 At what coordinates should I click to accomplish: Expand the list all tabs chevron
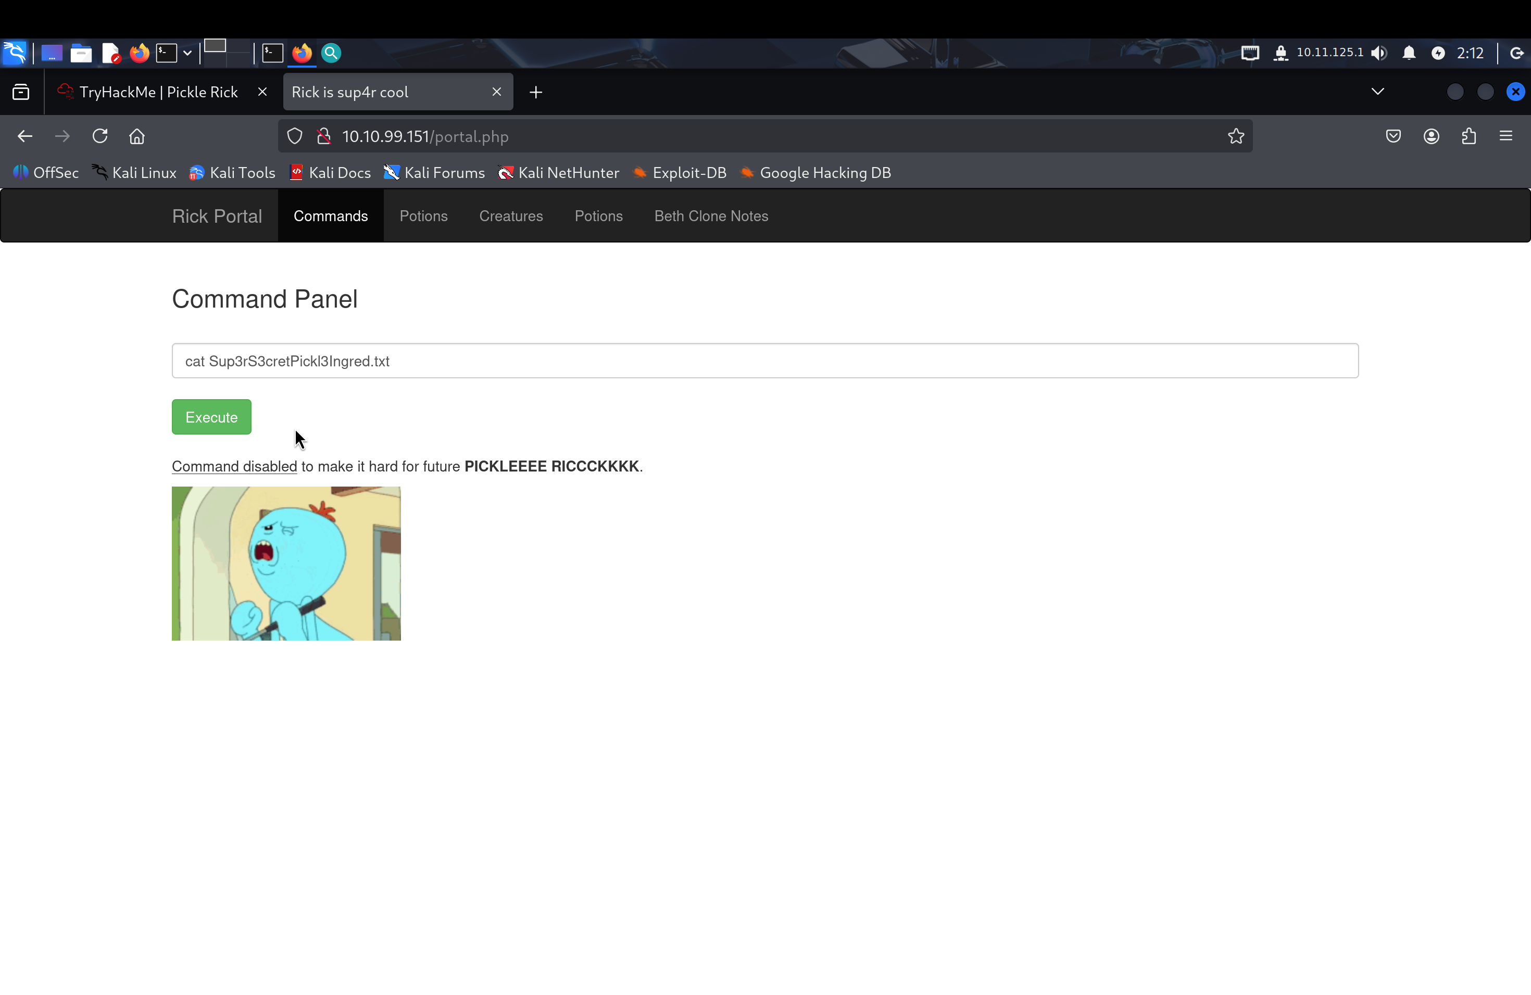(1377, 91)
